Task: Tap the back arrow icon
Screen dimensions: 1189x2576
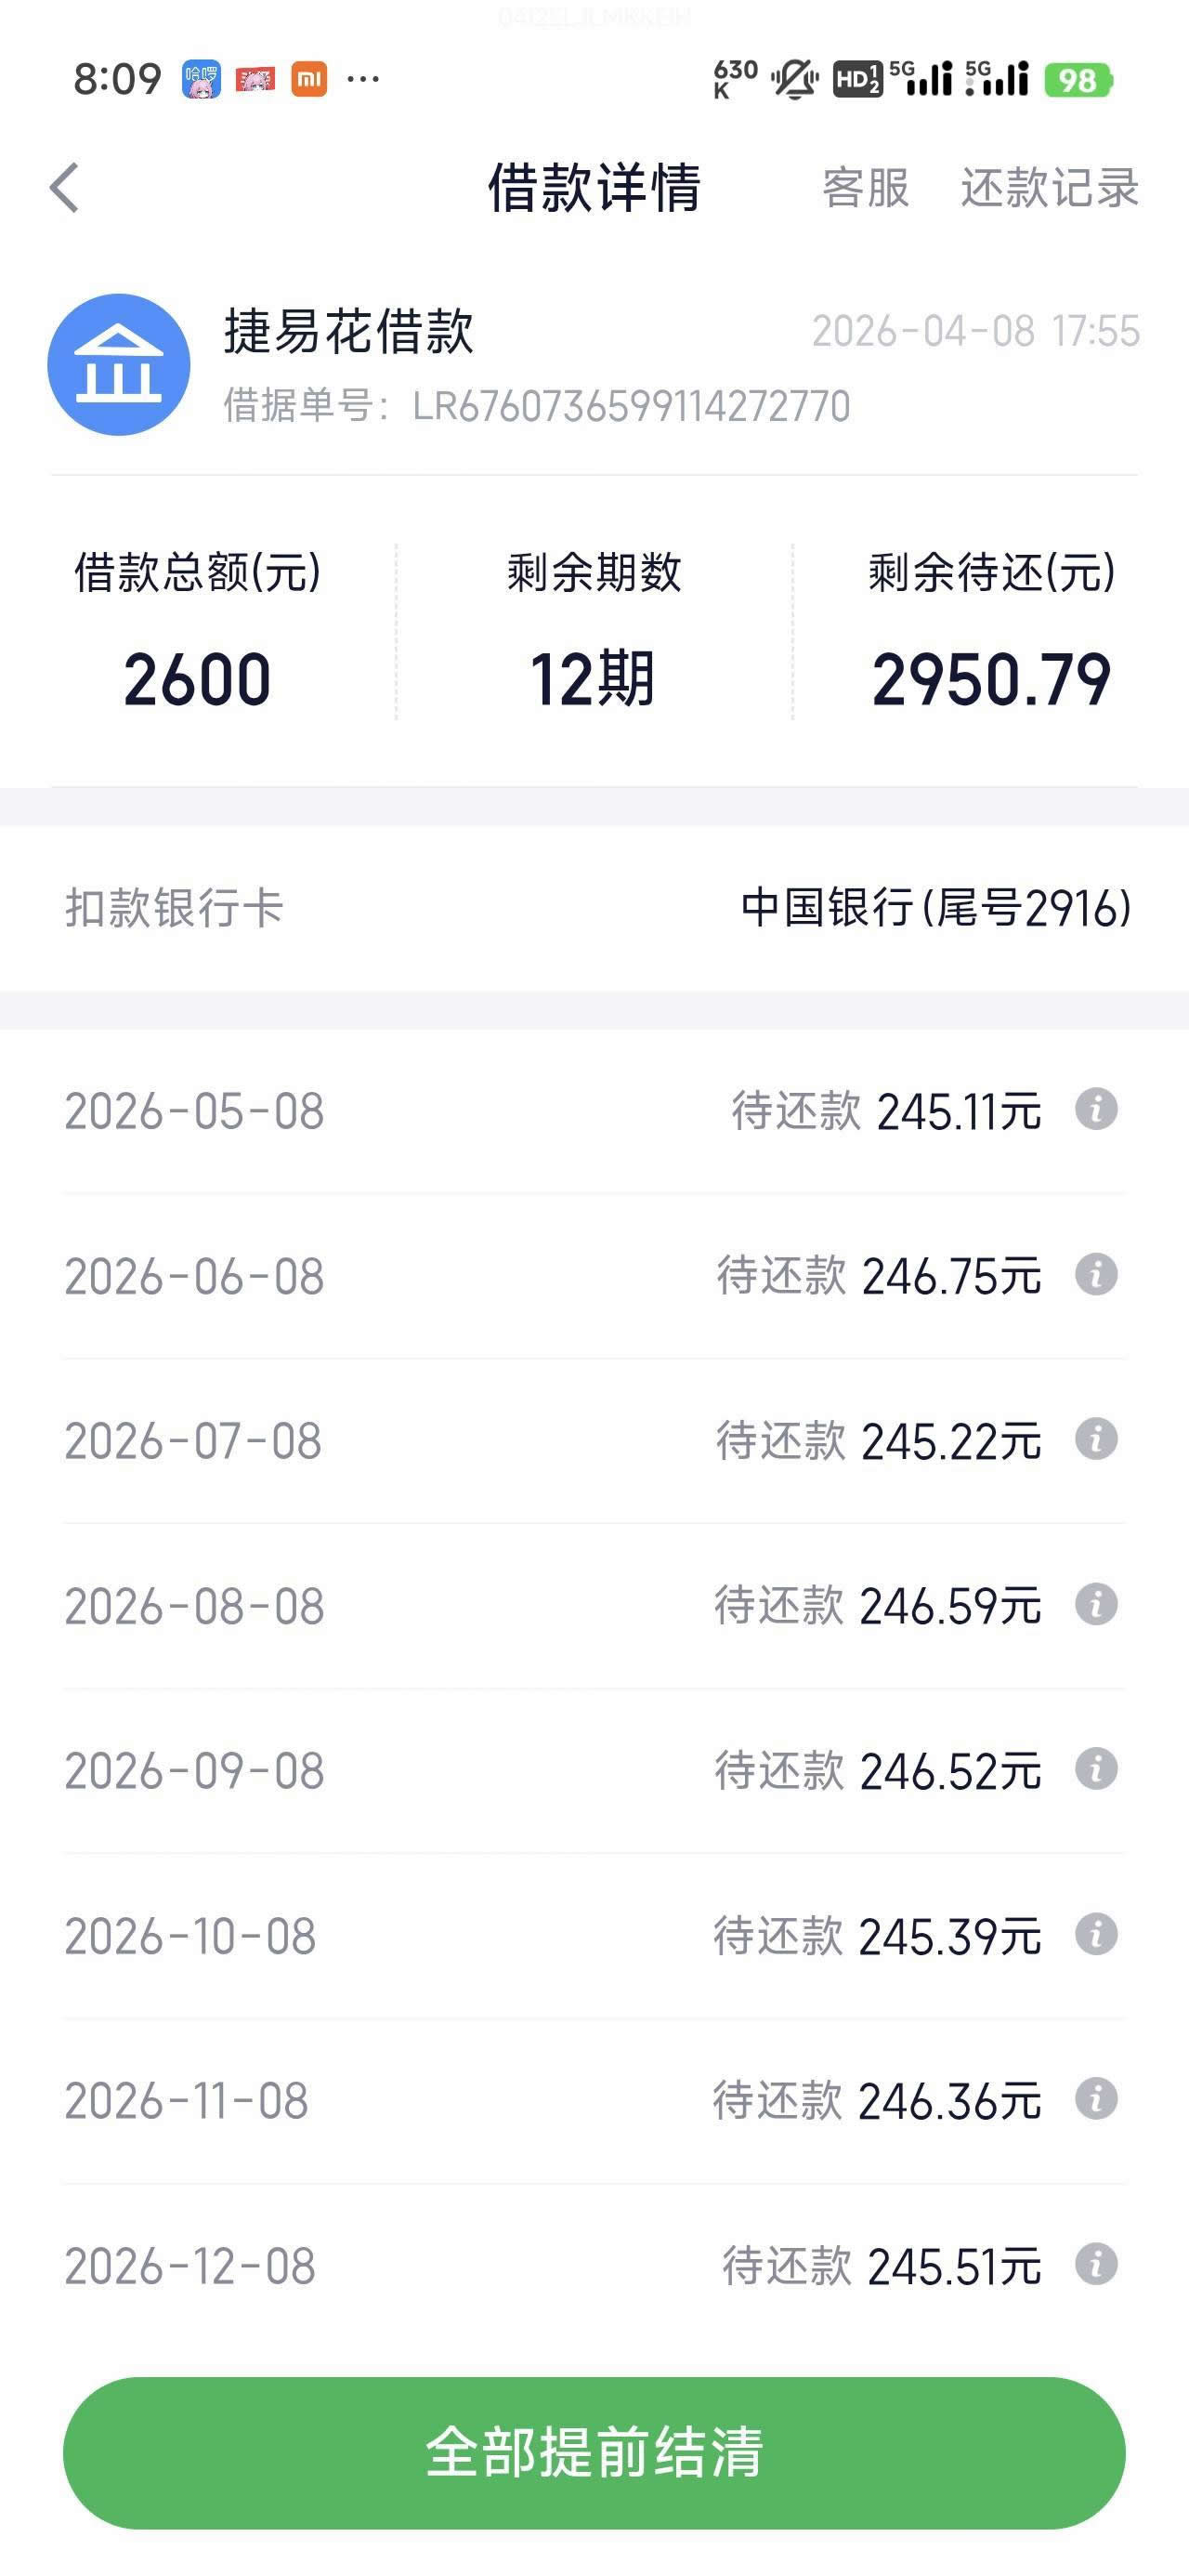Action: [65, 188]
